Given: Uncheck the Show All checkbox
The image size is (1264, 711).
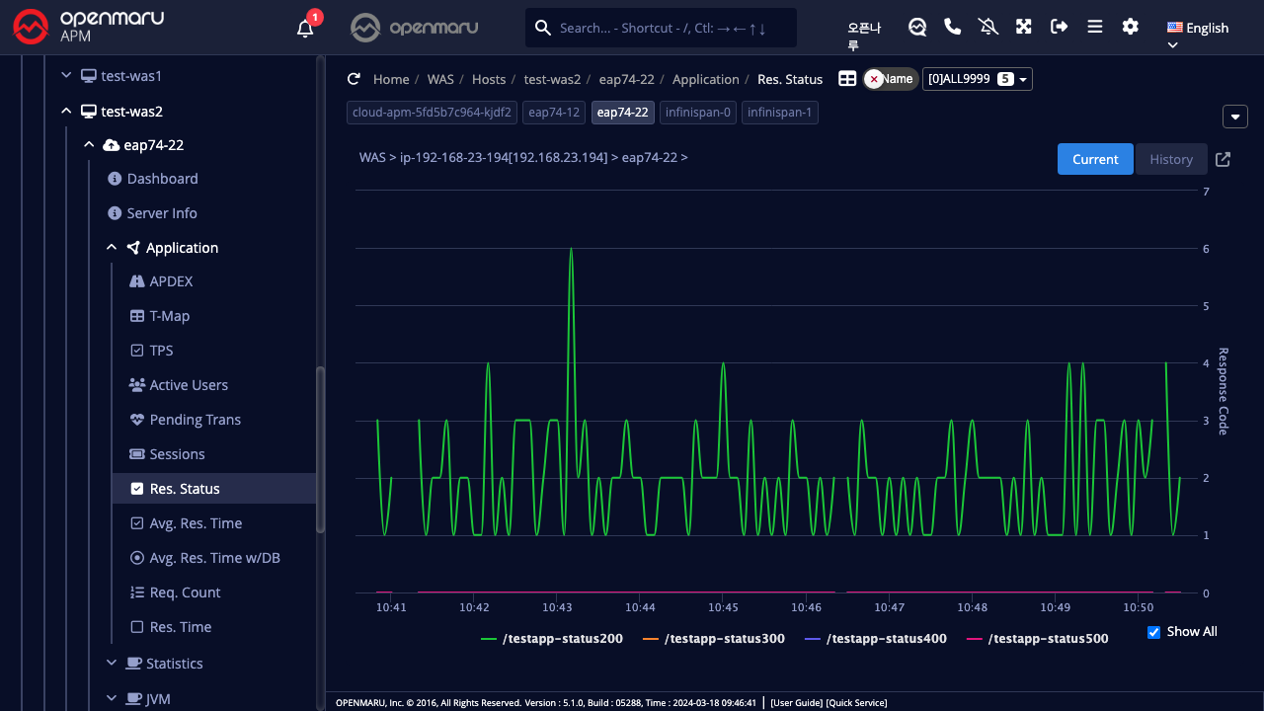Looking at the screenshot, I should click(x=1153, y=632).
